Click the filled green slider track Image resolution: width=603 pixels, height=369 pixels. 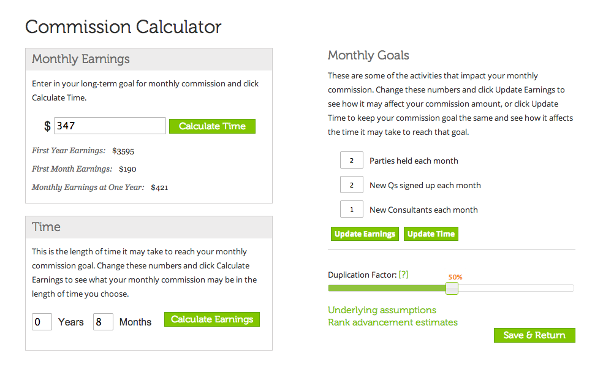pos(387,288)
